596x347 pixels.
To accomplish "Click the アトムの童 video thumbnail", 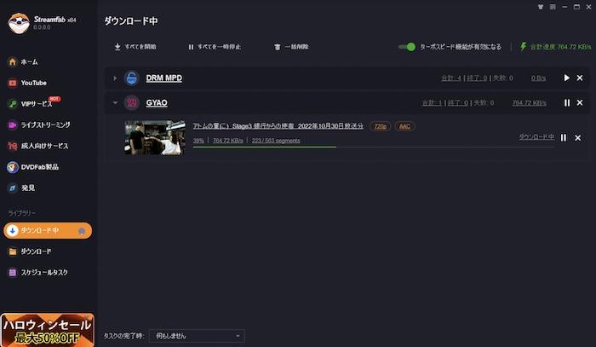I will pos(155,138).
